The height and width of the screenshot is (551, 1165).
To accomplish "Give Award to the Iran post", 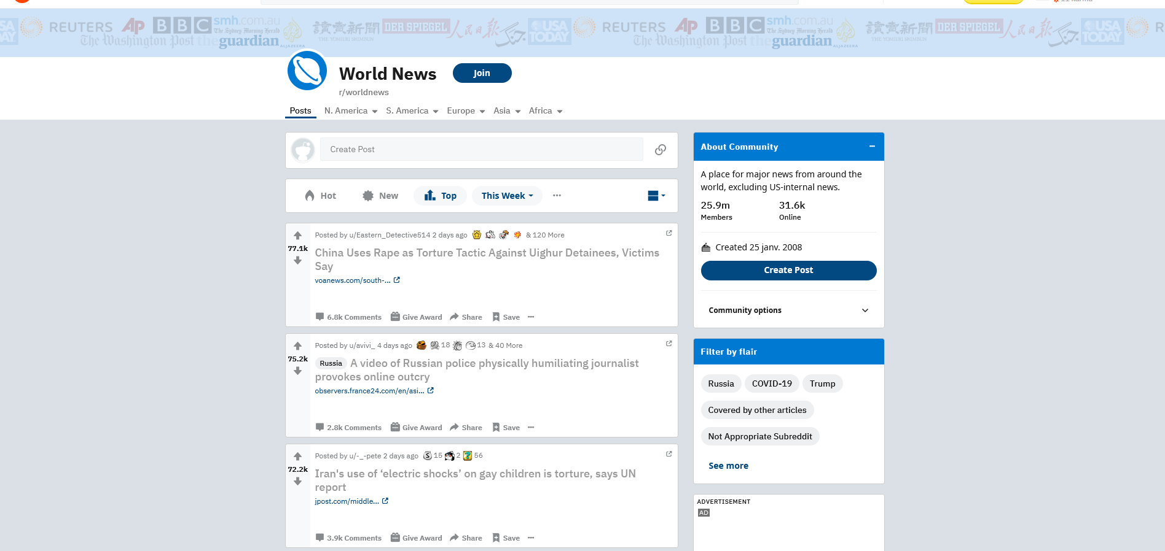I will click(x=416, y=538).
